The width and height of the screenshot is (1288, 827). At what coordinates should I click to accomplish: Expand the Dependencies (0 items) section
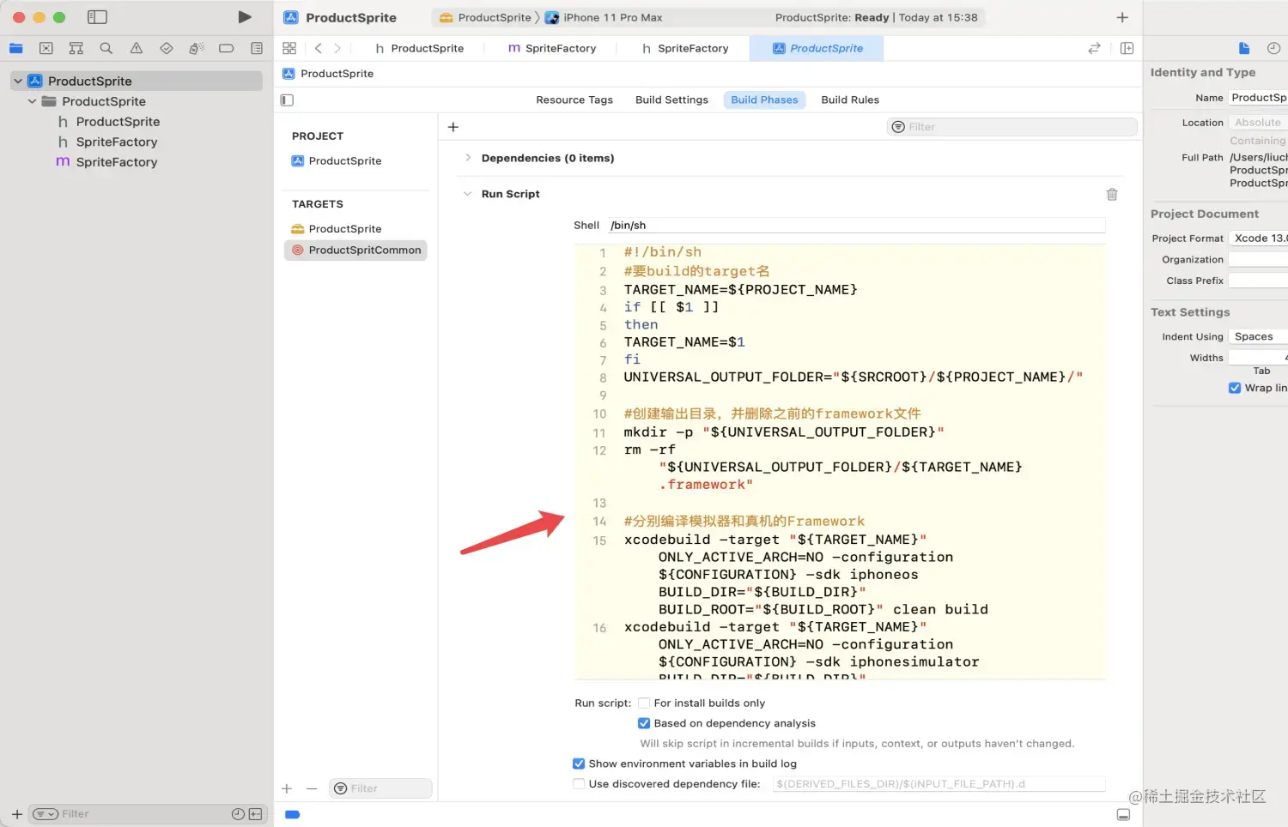(468, 158)
